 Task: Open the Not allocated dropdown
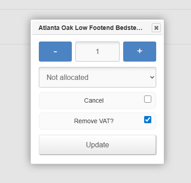coord(97,77)
